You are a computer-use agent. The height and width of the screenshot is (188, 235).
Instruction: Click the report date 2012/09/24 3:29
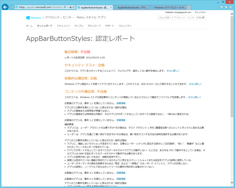pyautogui.click(x=95, y=58)
